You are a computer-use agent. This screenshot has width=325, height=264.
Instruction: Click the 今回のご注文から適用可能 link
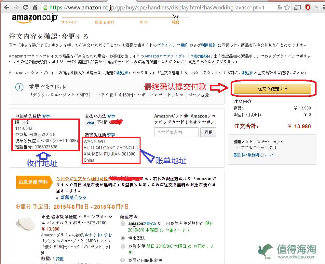coord(83,179)
